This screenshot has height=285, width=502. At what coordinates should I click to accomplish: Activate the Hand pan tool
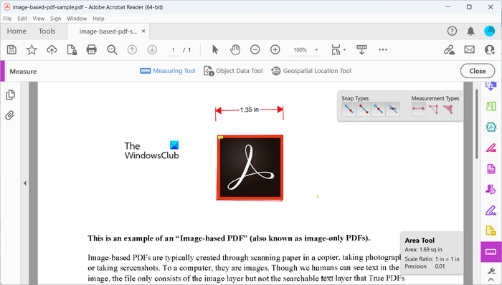tap(235, 49)
